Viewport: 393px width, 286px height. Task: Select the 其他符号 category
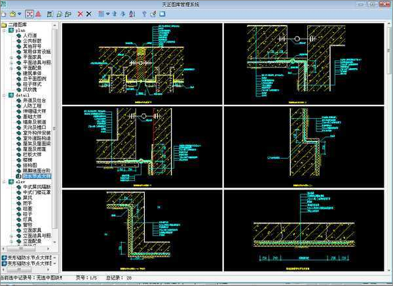click(x=32, y=46)
